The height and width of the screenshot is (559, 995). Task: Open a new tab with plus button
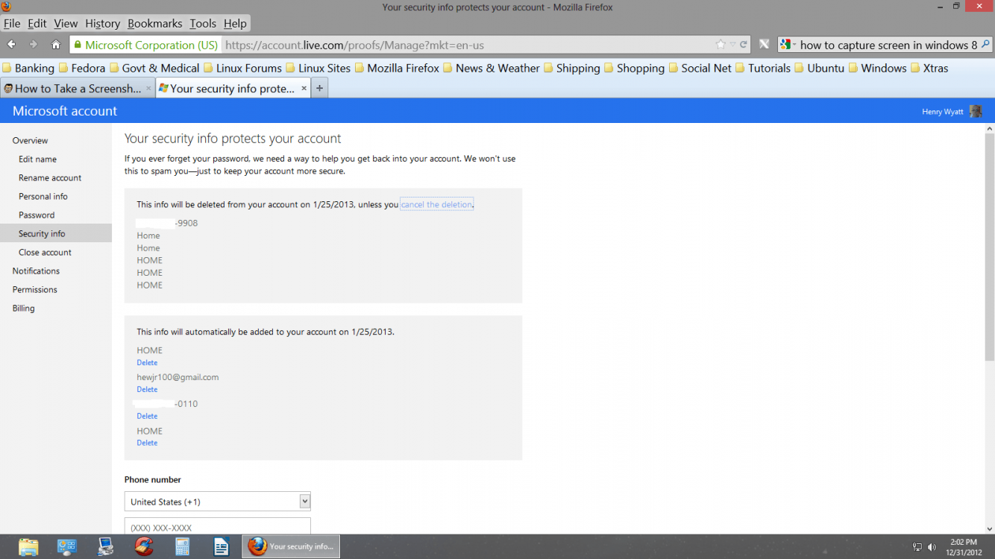coord(319,88)
